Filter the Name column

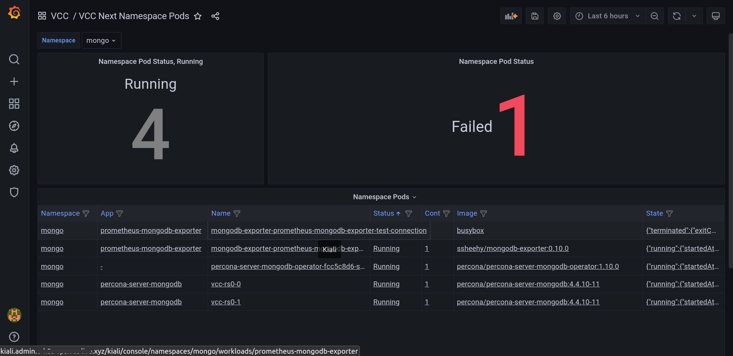coord(237,213)
